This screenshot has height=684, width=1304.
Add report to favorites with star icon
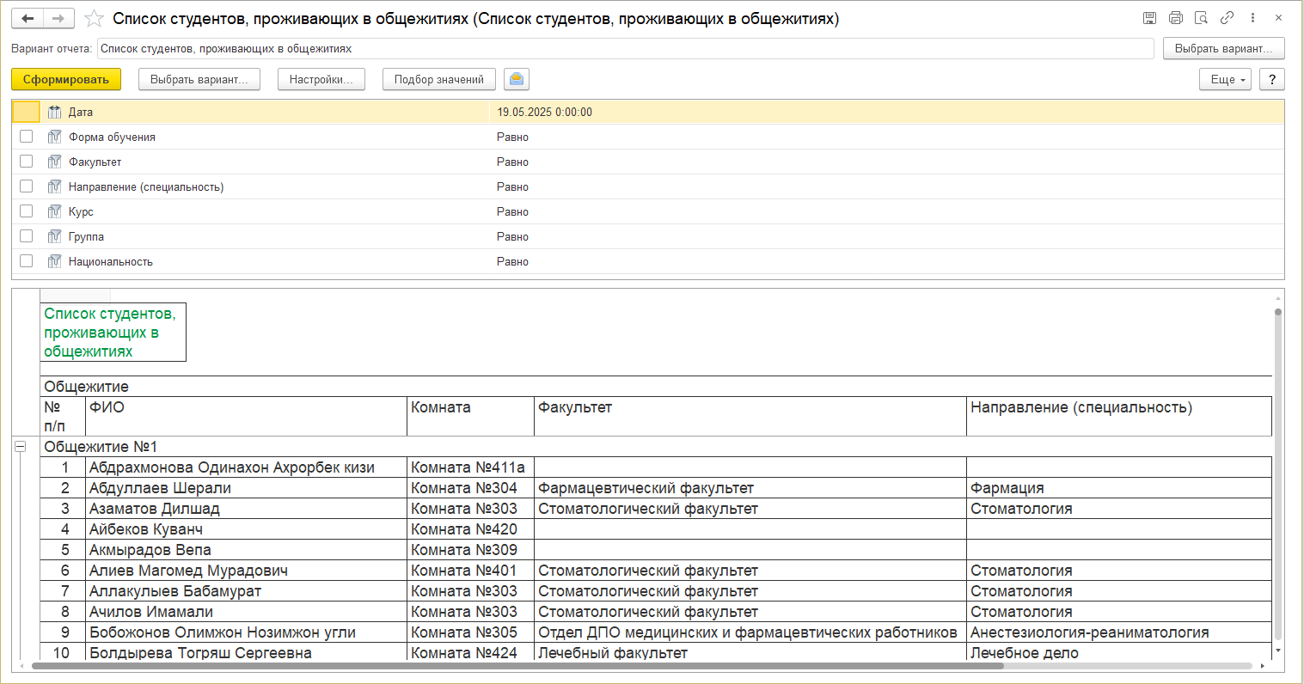click(x=95, y=18)
